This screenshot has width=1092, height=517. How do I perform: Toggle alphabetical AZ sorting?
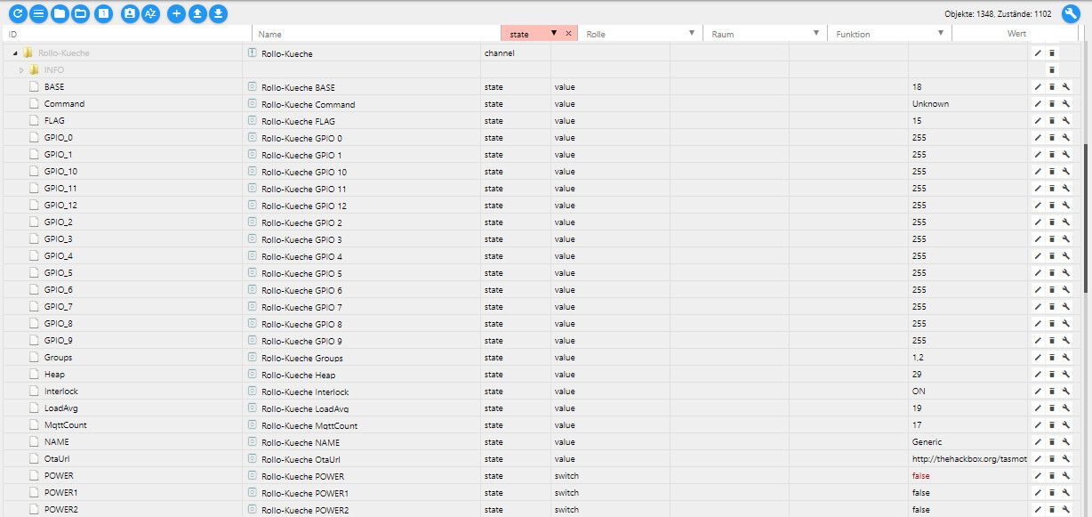tap(151, 13)
